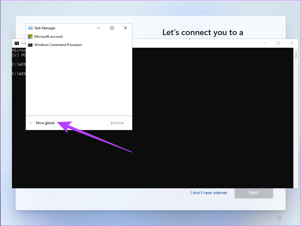Screen dimensions: 301x226
Task: Click the Microsoft account colored logo icon
Action: click(30, 37)
